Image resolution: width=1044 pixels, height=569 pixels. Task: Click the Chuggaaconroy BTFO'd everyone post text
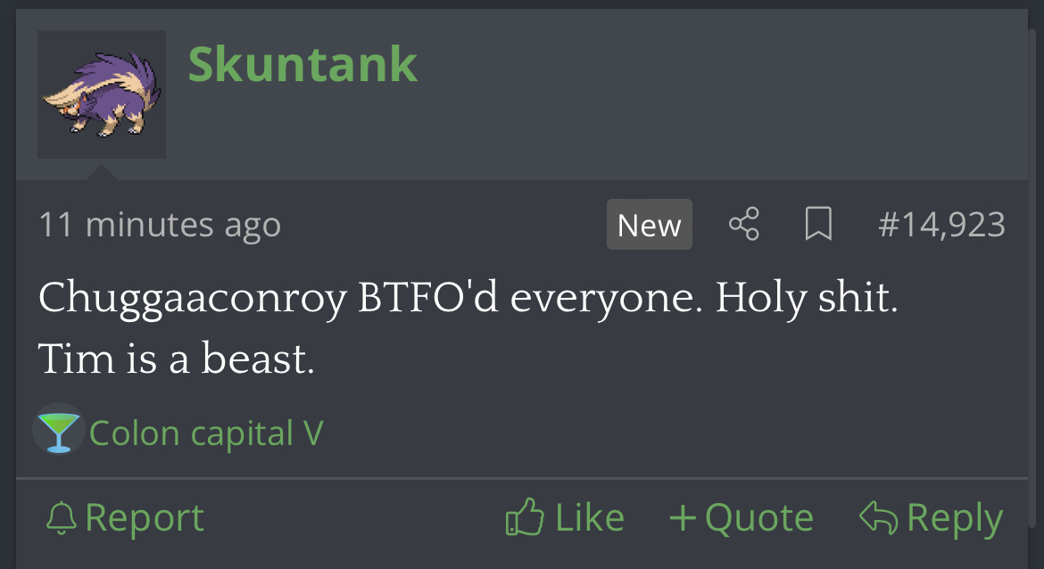coord(468,297)
